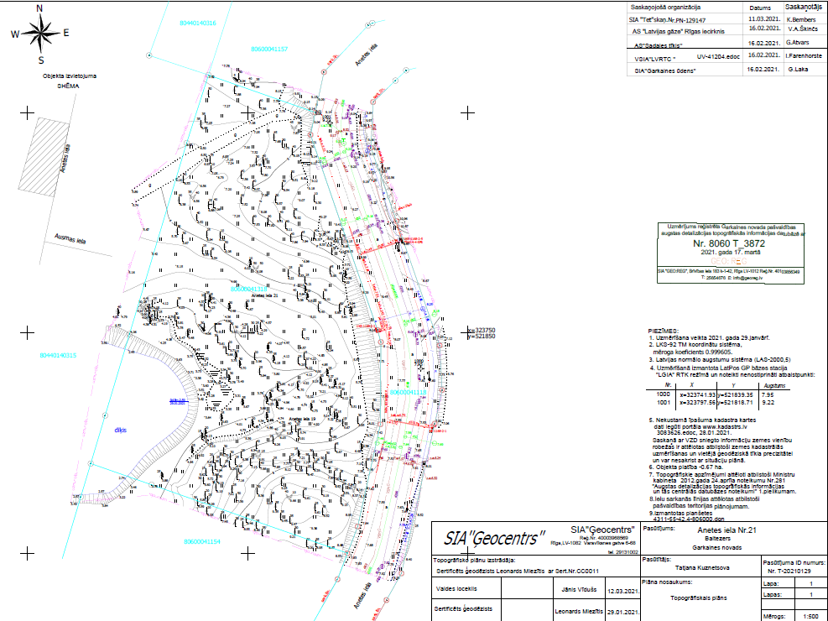Screen dimensions: 828x621
Task: Click the grid cross mark below the compass
Action: (27, 112)
